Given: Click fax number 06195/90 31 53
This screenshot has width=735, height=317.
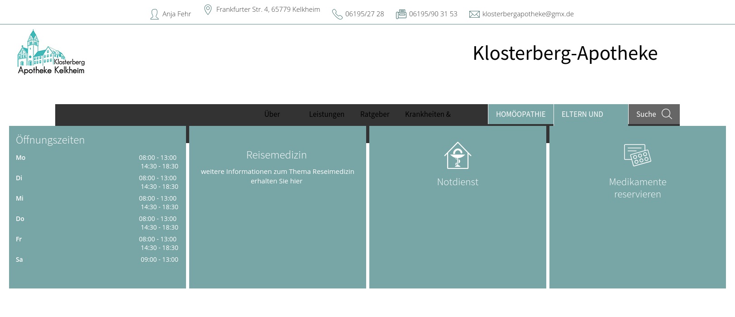Looking at the screenshot, I should point(433,14).
